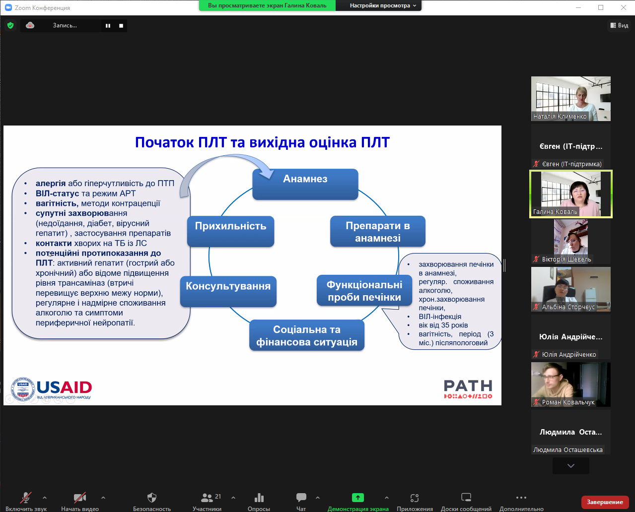This screenshot has height=512, width=635.
Task: Select Наталія Клименко video thumbnail
Action: tap(570, 98)
